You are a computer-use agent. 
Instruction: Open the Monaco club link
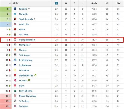tap(23, 50)
